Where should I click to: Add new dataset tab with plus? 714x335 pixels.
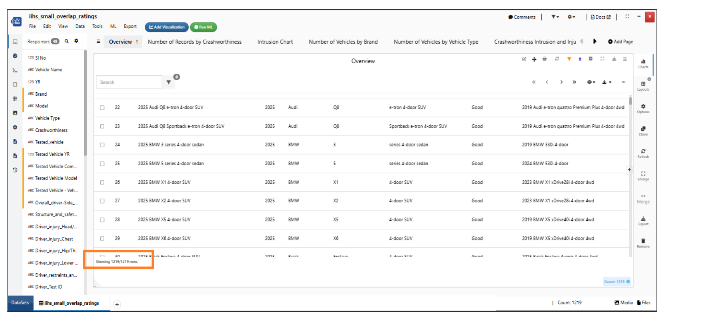point(117,304)
